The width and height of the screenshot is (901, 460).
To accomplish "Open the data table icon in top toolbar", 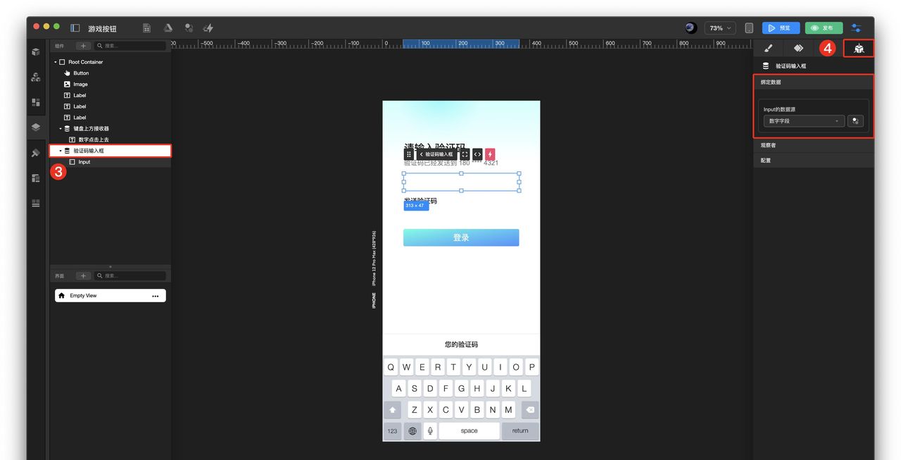I will tap(147, 28).
